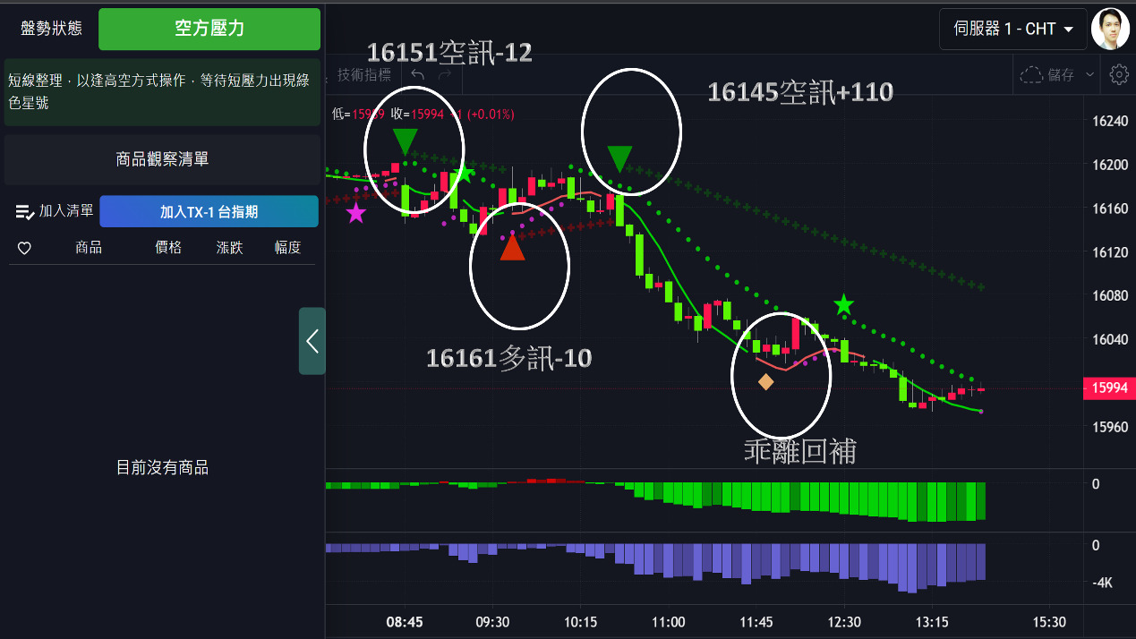Click the orange diamond marker on chart
This screenshot has height=639, width=1136.
point(765,382)
